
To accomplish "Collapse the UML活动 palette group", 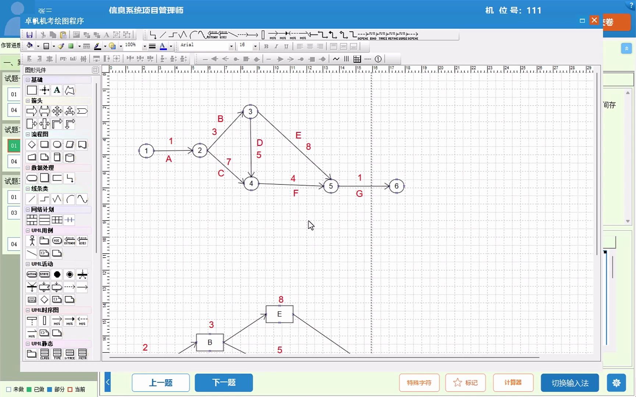I will [x=28, y=264].
